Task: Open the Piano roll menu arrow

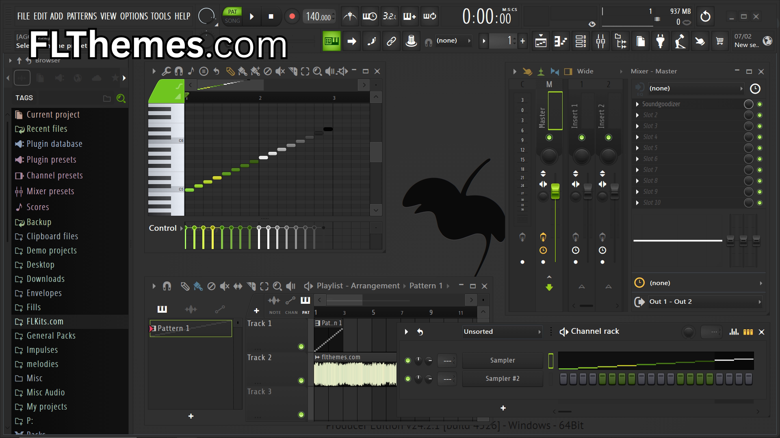Action: pos(154,71)
